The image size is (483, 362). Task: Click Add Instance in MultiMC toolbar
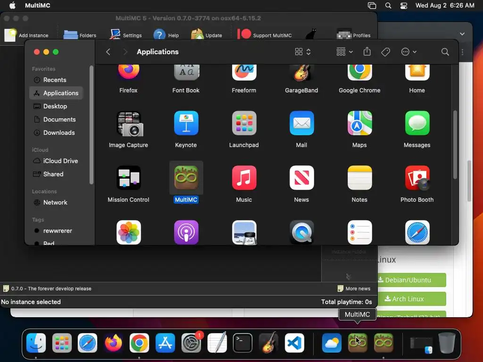point(27,35)
